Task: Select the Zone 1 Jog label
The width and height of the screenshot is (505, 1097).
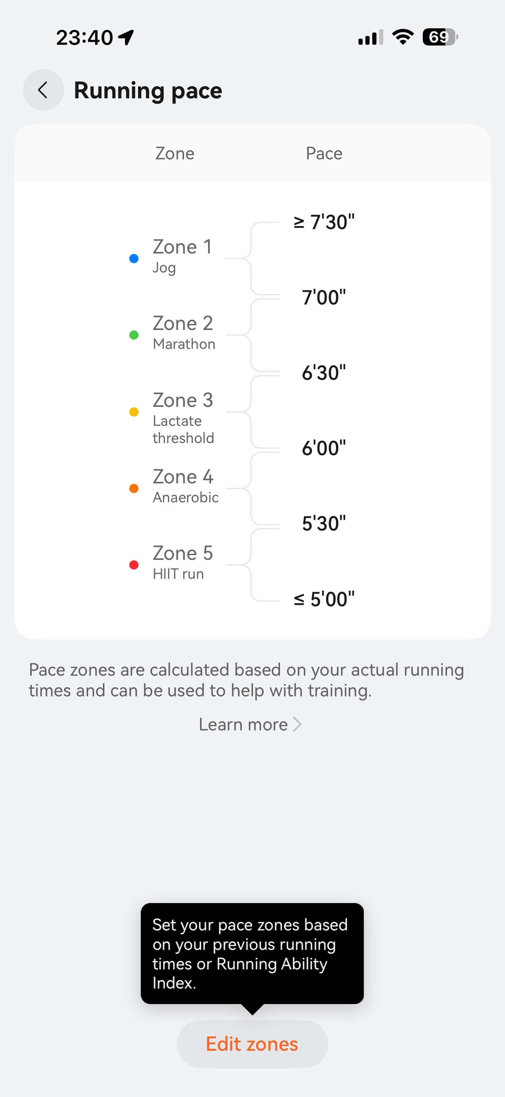Action: pyautogui.click(x=182, y=256)
